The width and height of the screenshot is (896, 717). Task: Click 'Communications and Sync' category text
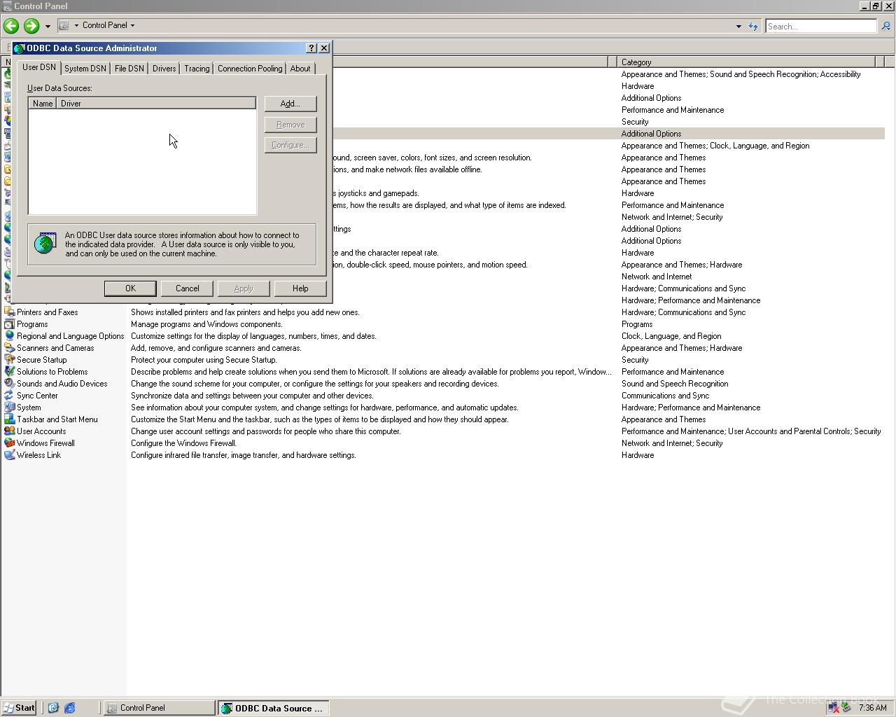pyautogui.click(x=665, y=396)
